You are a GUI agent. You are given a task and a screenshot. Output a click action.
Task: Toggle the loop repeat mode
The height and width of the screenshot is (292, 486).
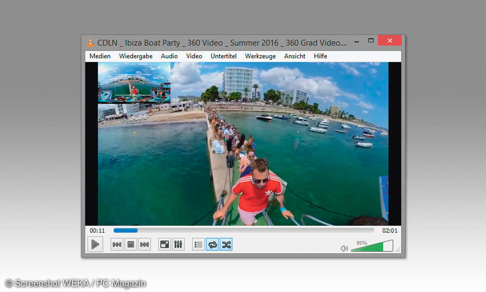click(212, 245)
